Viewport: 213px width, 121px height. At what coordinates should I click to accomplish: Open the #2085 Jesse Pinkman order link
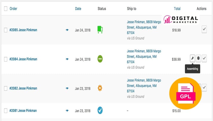tap(23, 30)
